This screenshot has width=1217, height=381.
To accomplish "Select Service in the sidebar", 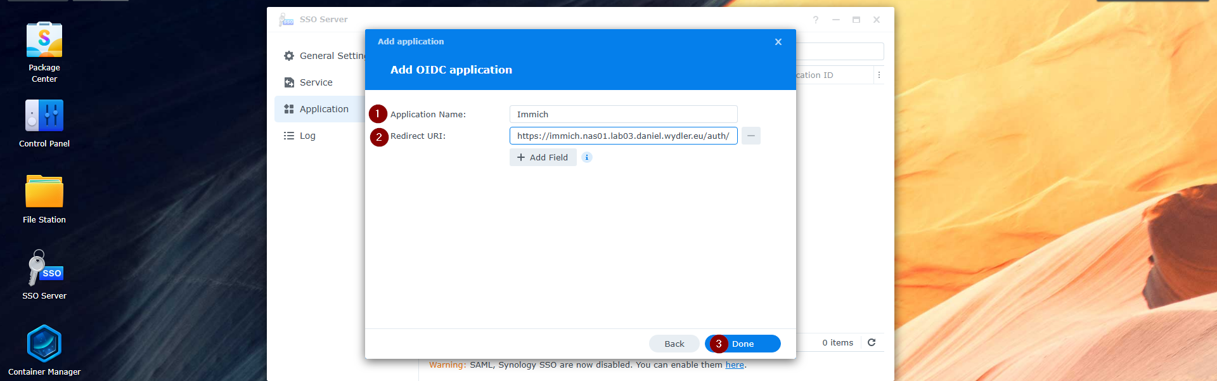I will click(316, 82).
